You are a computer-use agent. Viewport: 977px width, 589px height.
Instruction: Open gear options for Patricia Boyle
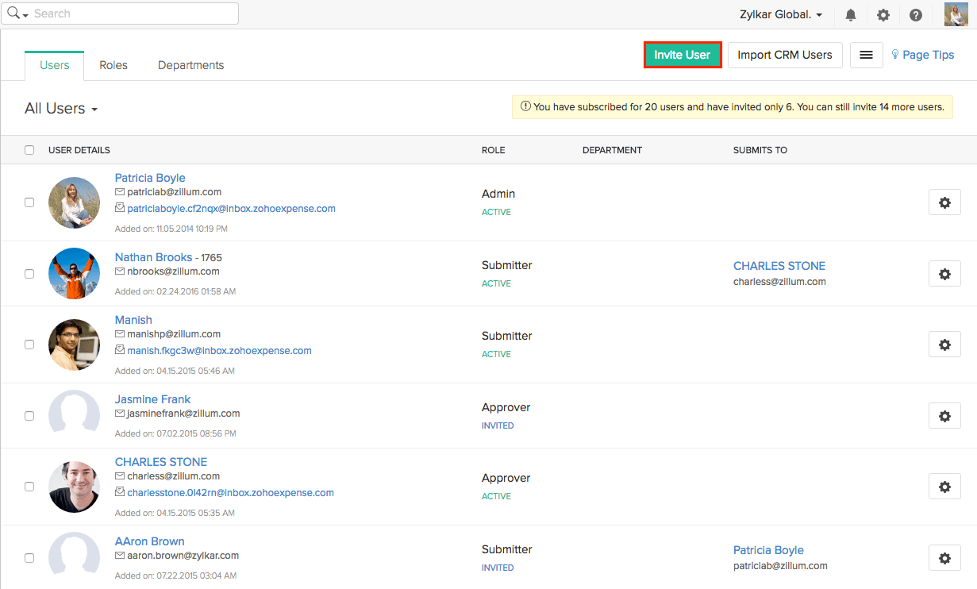pos(944,202)
